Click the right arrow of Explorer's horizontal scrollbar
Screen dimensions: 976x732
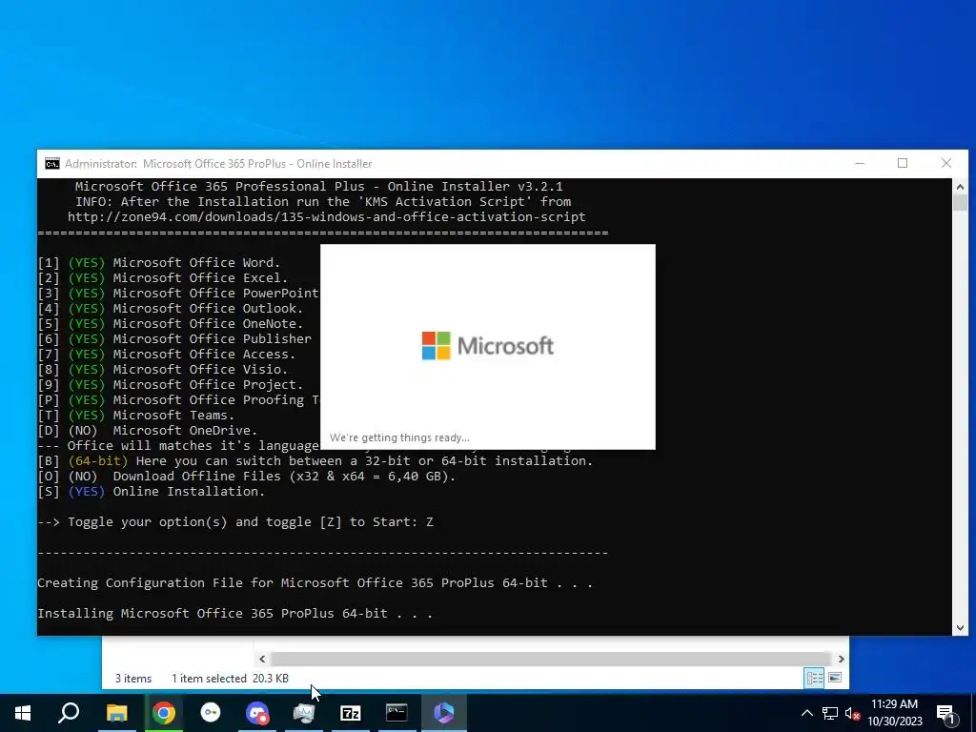[841, 659]
